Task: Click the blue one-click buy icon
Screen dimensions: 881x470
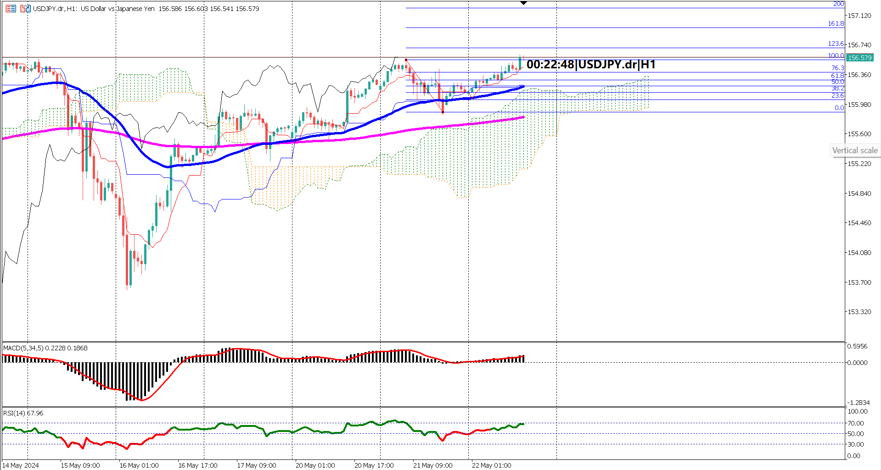Action: (x=28, y=9)
